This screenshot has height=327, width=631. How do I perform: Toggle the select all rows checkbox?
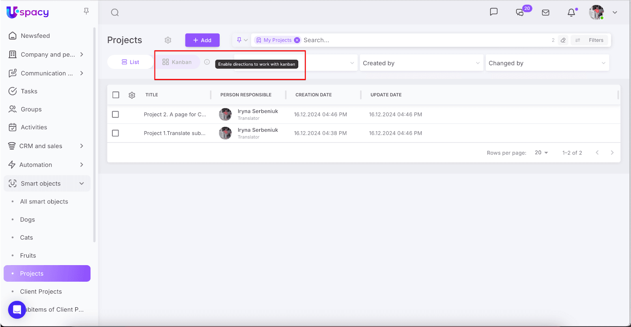(x=116, y=95)
